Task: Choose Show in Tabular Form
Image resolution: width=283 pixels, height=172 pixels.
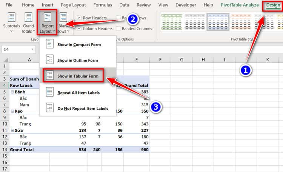Action: pos(78,76)
